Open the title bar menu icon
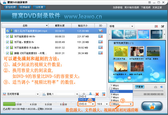Image resolution: width=168 pixels, height=115 pixels. coord(150,2)
